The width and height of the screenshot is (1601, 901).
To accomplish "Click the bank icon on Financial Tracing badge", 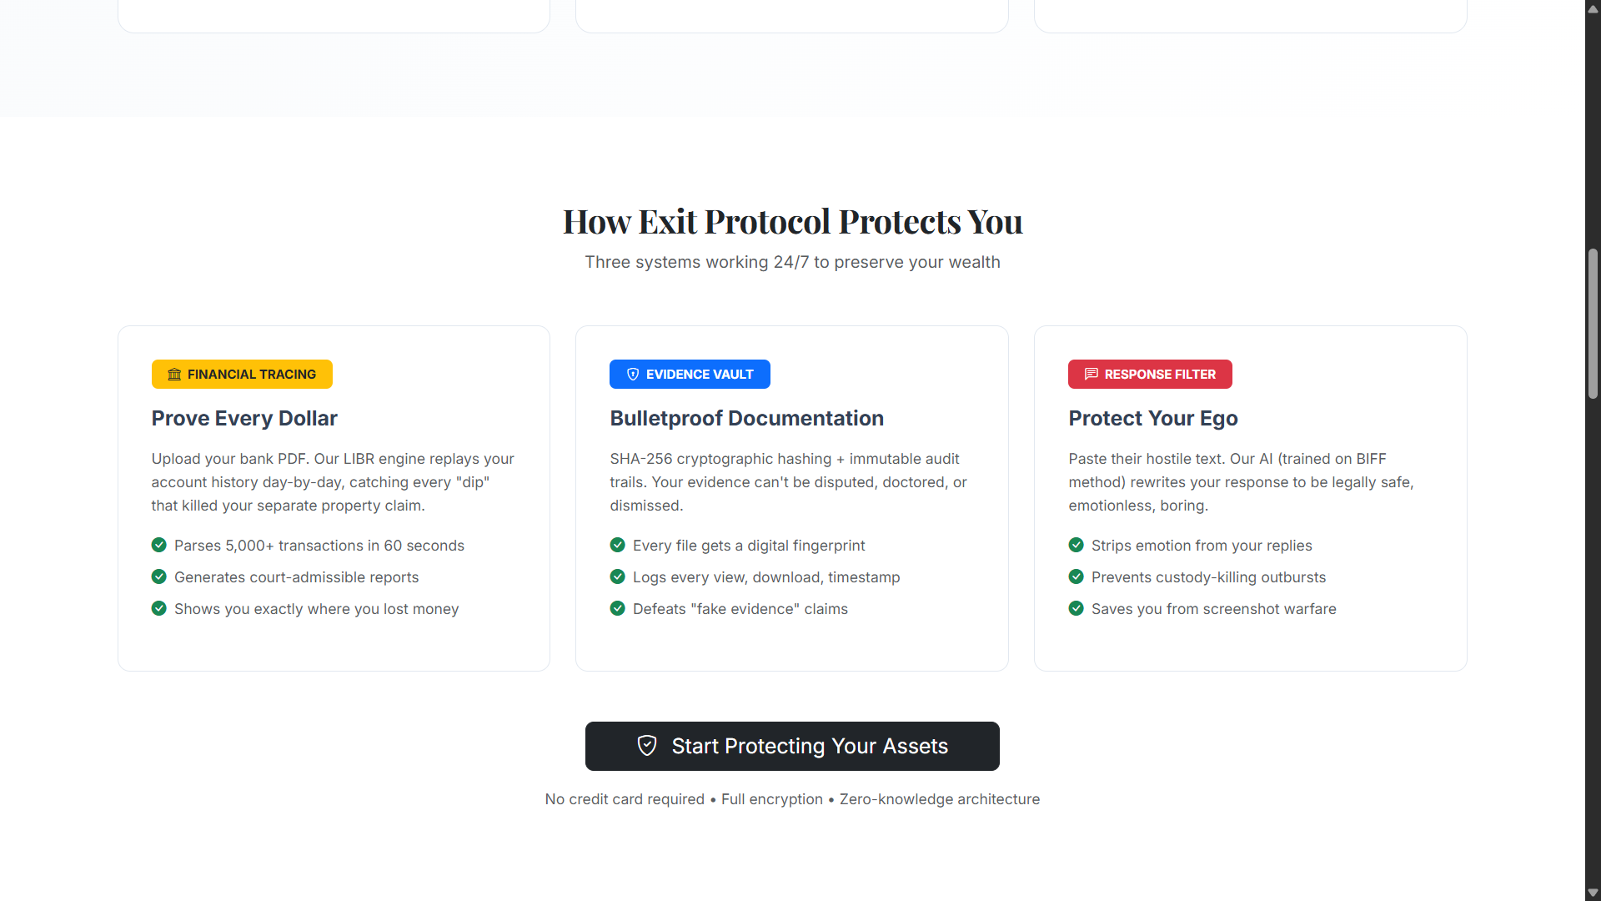I will (173, 374).
